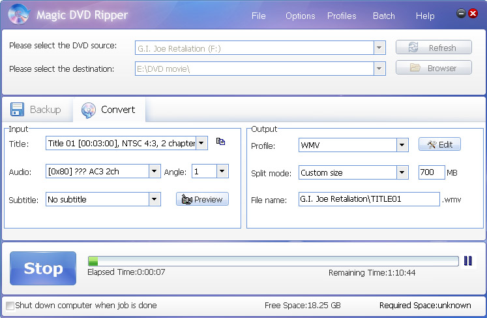
Task: Expand the Subtitle dropdown
Action: coord(155,199)
